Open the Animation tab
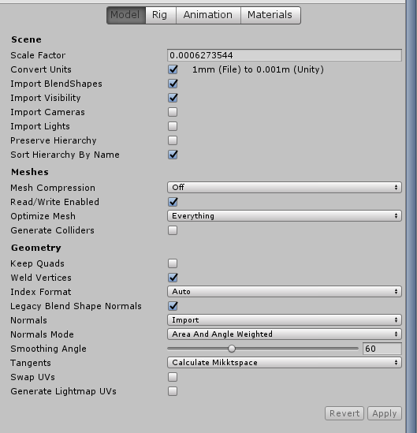The height and width of the screenshot is (433, 417). point(208,15)
